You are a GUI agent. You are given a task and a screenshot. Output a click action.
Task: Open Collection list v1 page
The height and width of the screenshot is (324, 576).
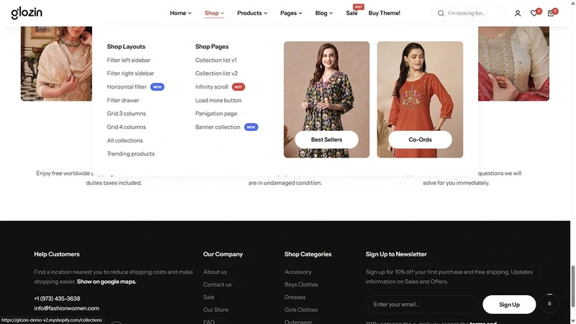[216, 60]
